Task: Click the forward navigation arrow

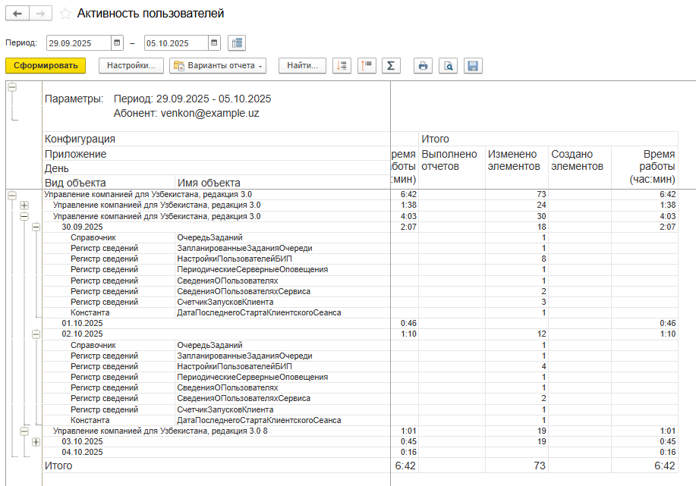Action: coord(41,14)
